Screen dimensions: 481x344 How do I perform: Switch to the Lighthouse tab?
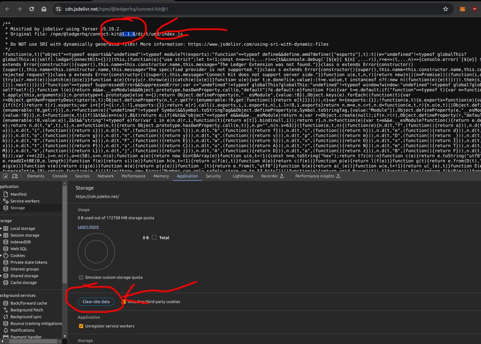243,176
